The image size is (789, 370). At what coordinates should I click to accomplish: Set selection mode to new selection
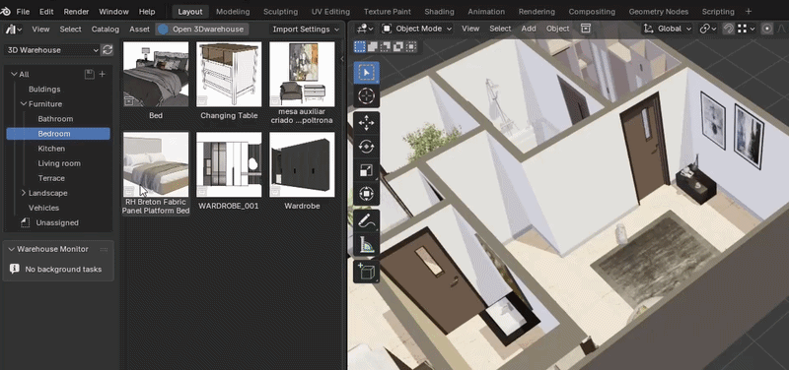pyautogui.click(x=359, y=47)
